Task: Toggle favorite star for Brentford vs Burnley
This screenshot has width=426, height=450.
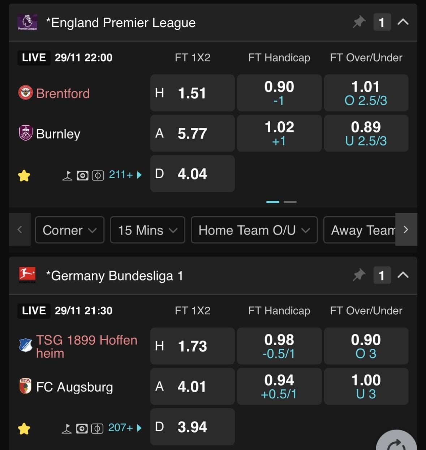Action: click(24, 176)
